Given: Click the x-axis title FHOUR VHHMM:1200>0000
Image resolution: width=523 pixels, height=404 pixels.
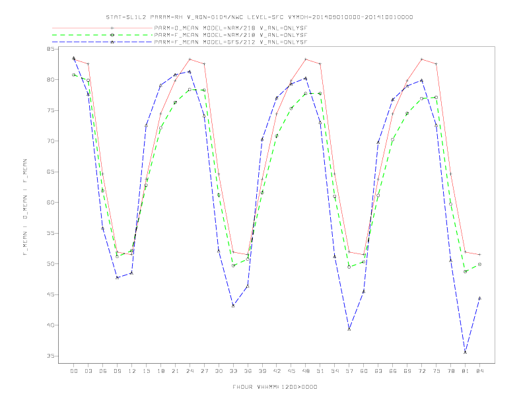Looking at the screenshot, I should click(x=275, y=387).
